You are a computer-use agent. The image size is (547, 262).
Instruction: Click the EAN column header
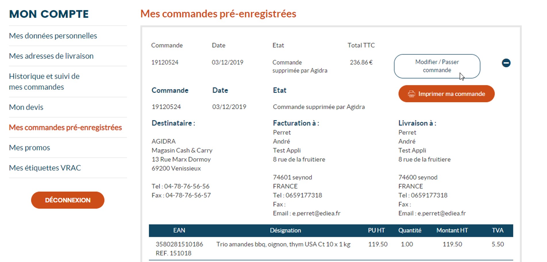pos(179,230)
